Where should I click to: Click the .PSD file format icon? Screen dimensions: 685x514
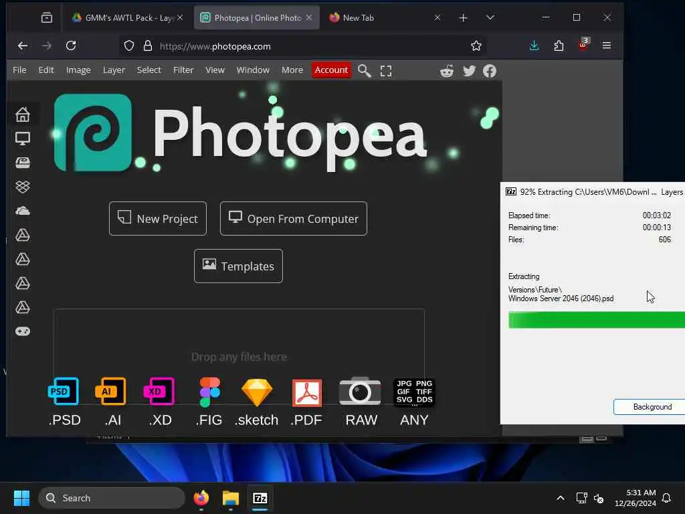tap(64, 391)
